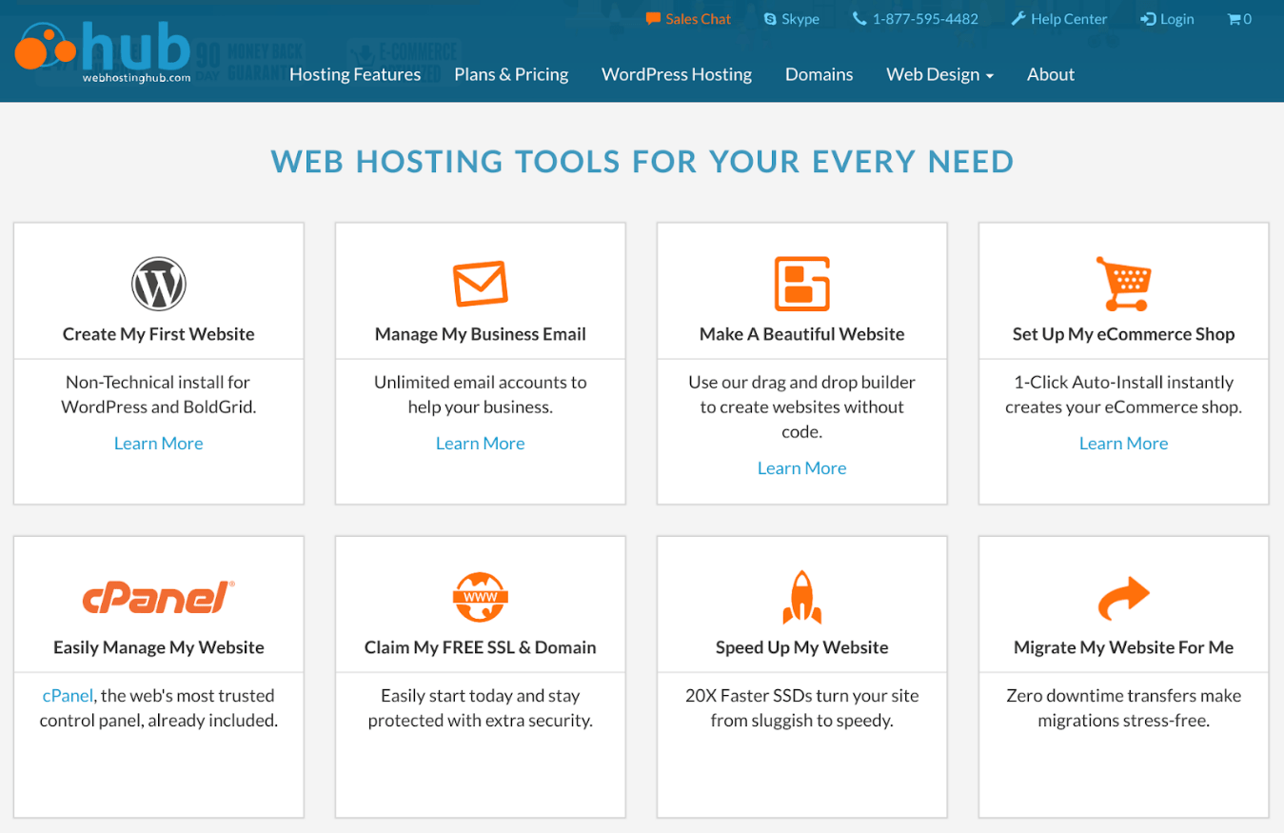Click the WordPress logo icon

[x=159, y=284]
